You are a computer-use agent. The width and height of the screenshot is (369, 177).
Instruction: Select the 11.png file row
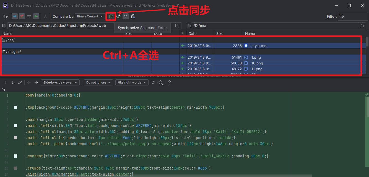pyautogui.click(x=183, y=69)
